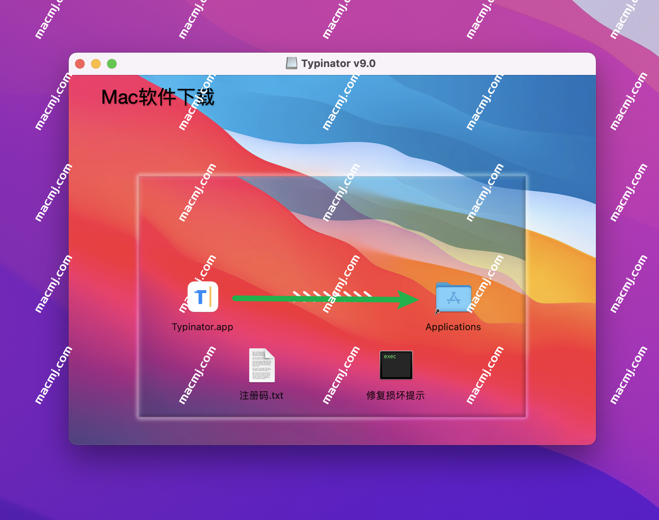The width and height of the screenshot is (659, 520).
Task: Click the 注册码.txt file name
Action: pyautogui.click(x=262, y=396)
